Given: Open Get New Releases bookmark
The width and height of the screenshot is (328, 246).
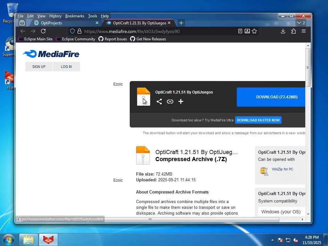Looking at the screenshot, I should click(148, 39).
